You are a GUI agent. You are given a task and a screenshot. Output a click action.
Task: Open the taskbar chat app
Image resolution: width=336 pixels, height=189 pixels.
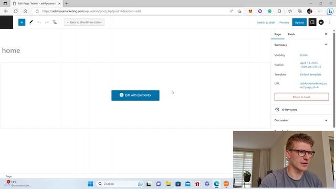159,184
